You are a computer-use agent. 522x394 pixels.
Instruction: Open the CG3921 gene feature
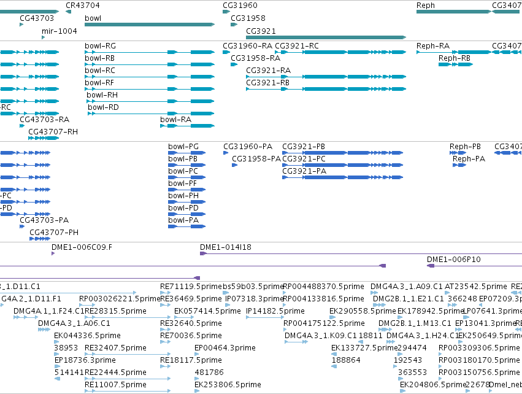coord(326,37)
